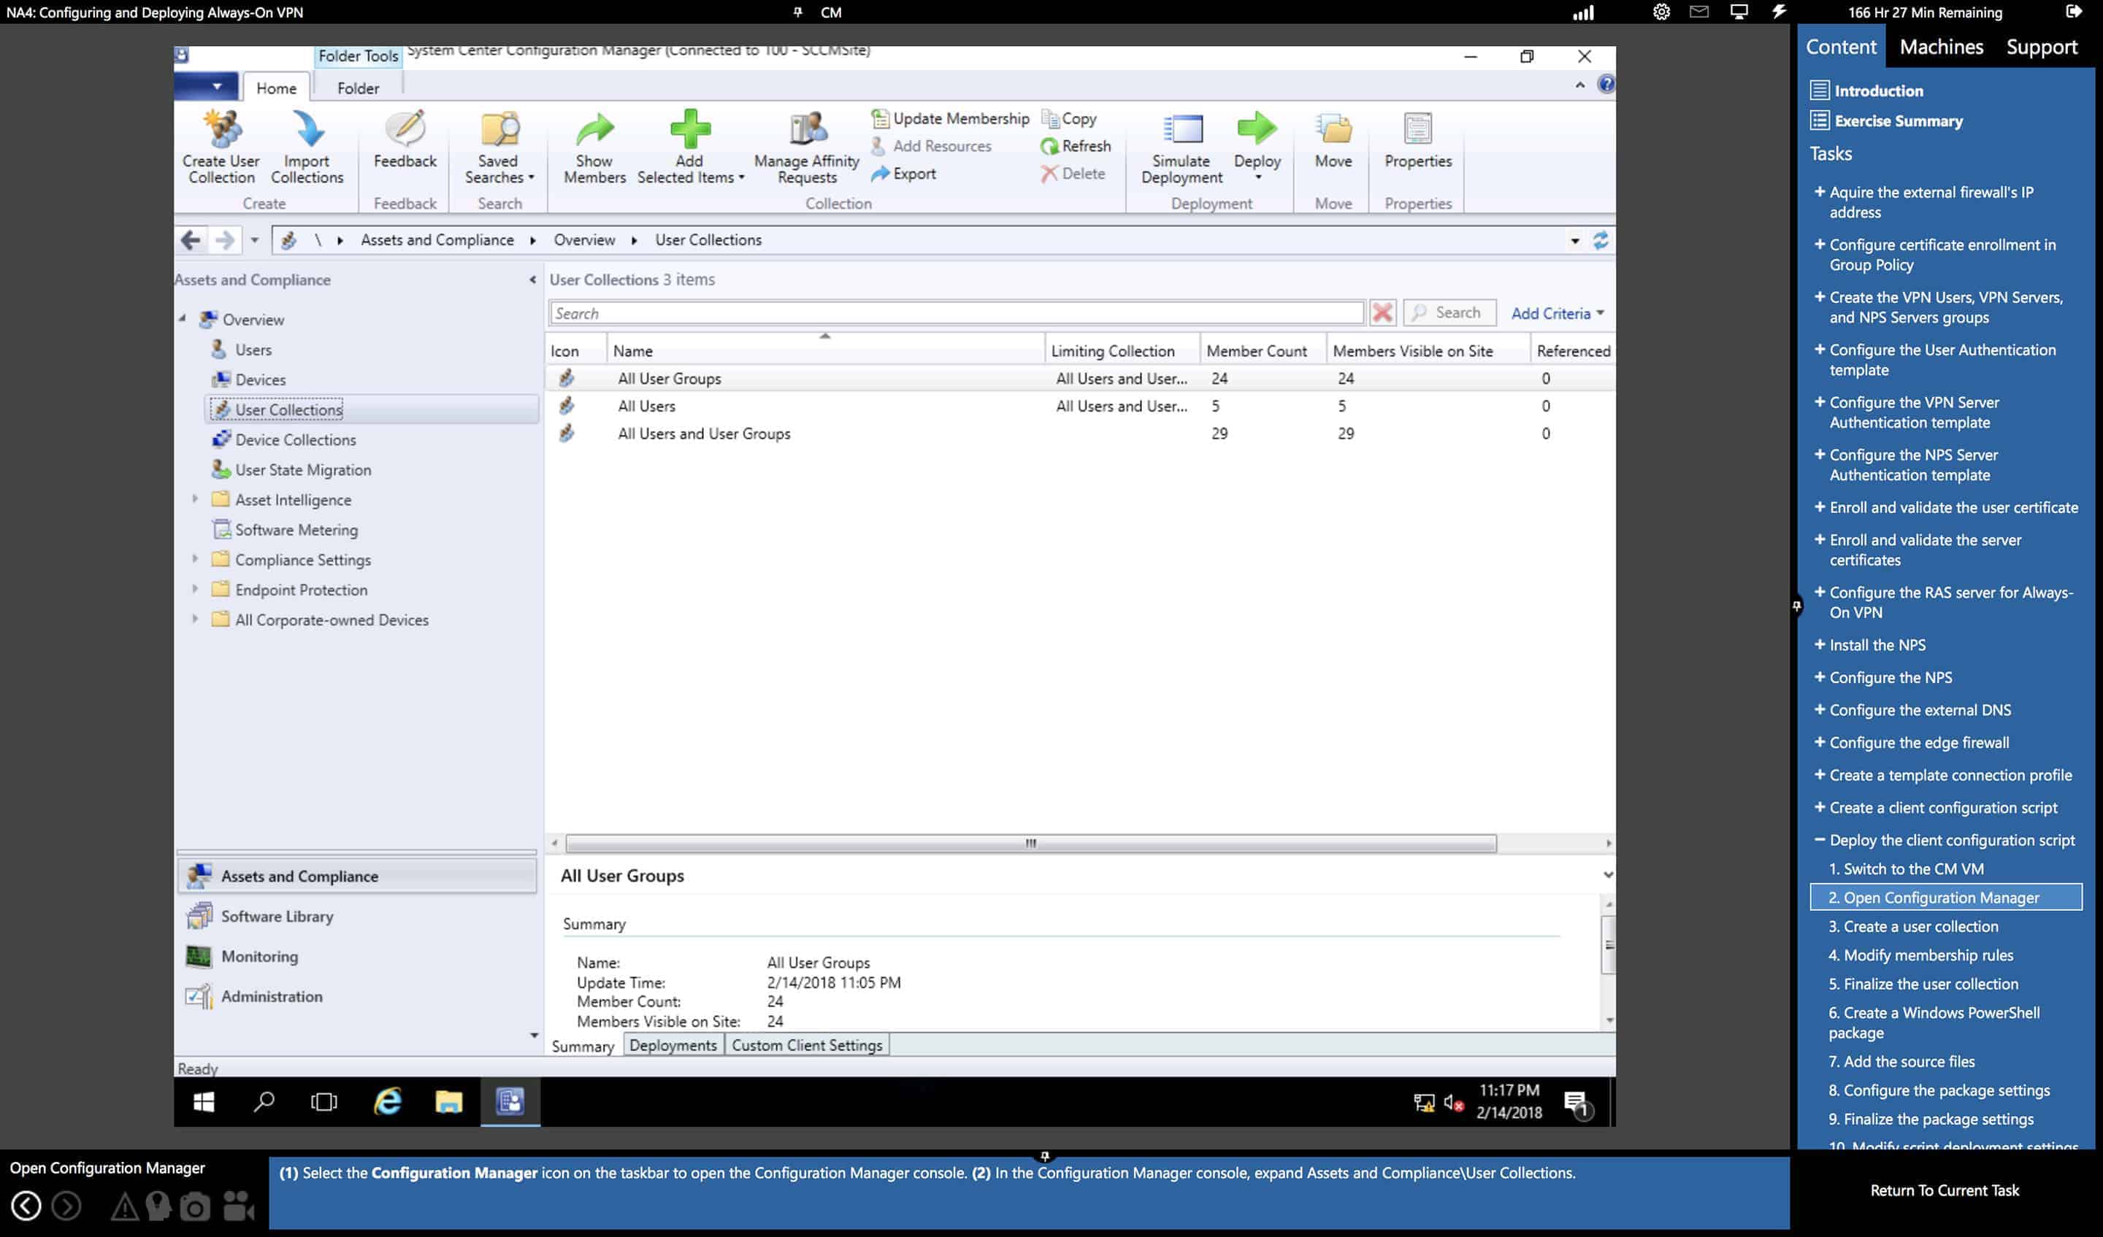Select step 3 Create a user collection
Viewport: 2103px width, 1237px height.
click(1912, 927)
